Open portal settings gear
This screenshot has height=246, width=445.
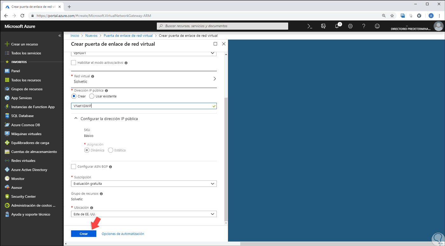pyautogui.click(x=350, y=26)
